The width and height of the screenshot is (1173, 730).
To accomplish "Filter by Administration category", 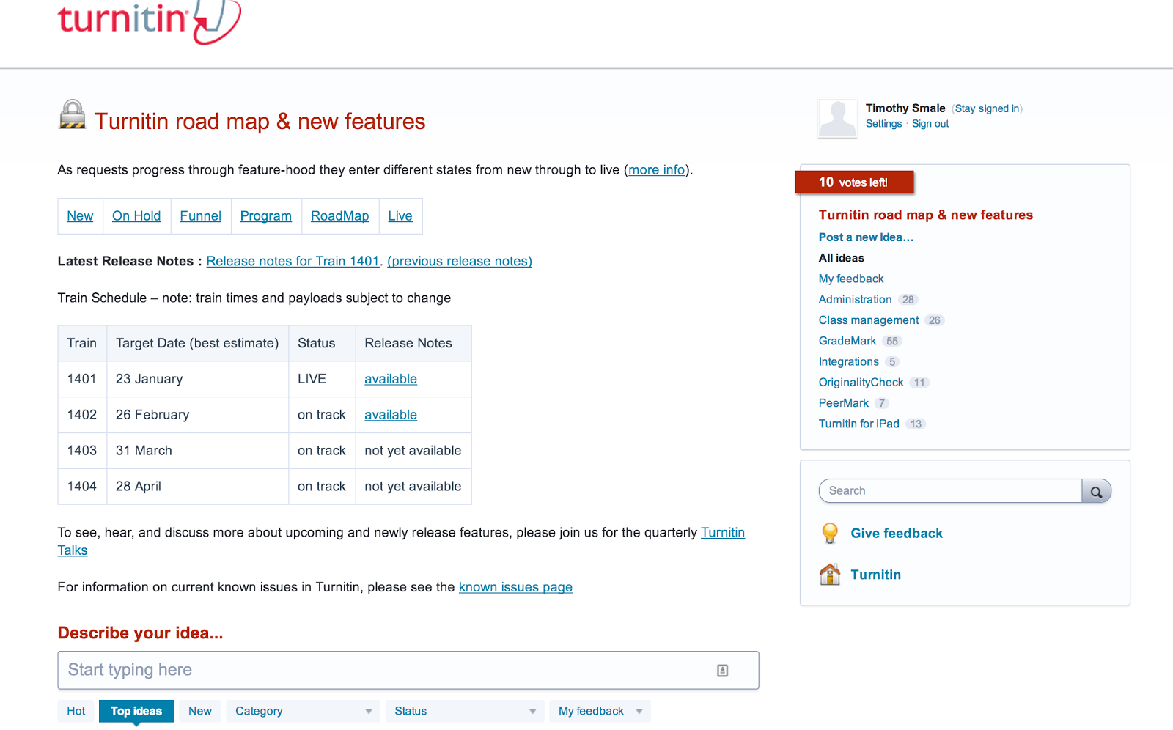I will [x=856, y=299].
